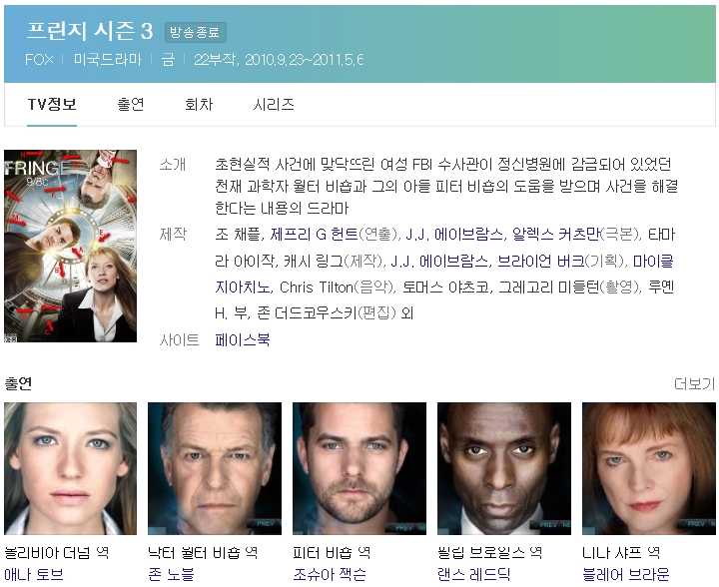
Task: Expand cast list with 더보기
Action: [x=694, y=383]
